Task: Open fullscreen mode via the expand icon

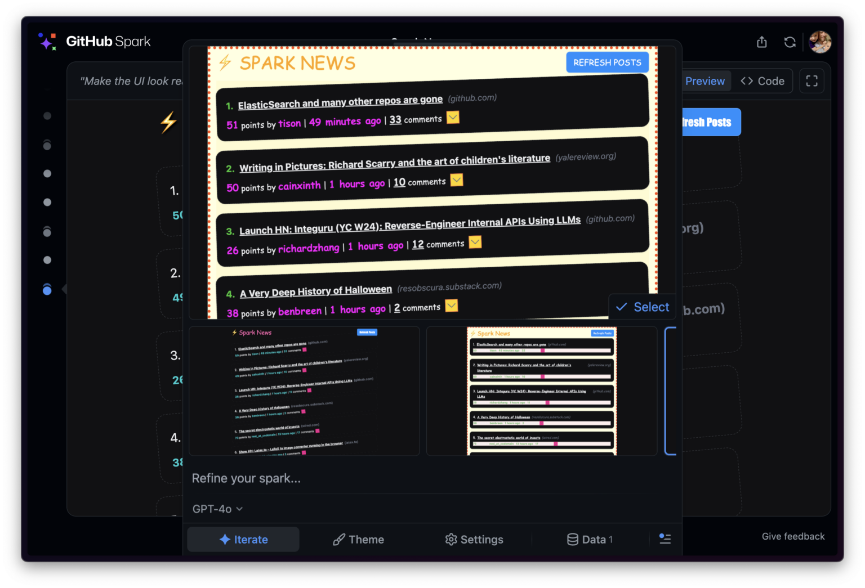Action: [812, 80]
